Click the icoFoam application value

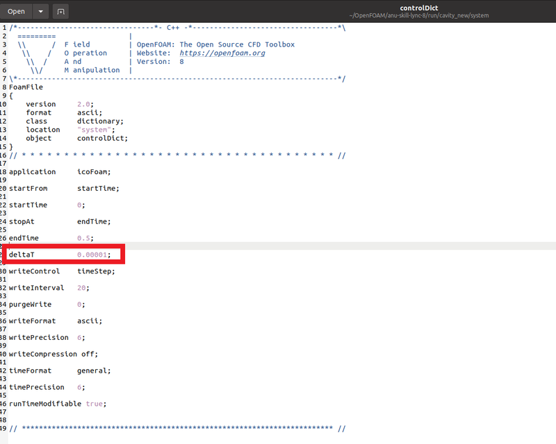[93, 171]
